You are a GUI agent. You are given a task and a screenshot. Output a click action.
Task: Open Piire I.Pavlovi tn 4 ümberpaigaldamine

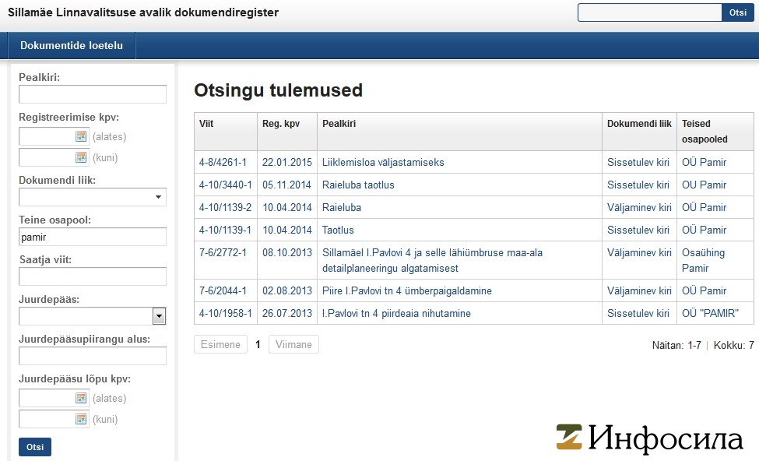(x=407, y=291)
